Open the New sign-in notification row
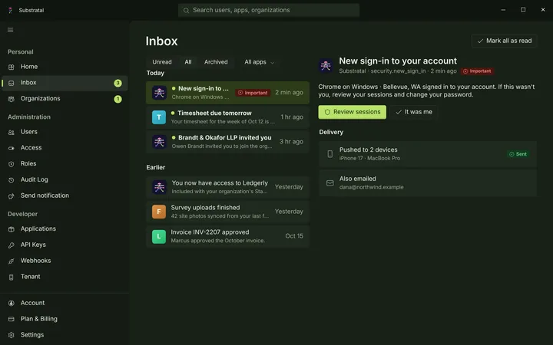This screenshot has width=553, height=345. (227, 93)
